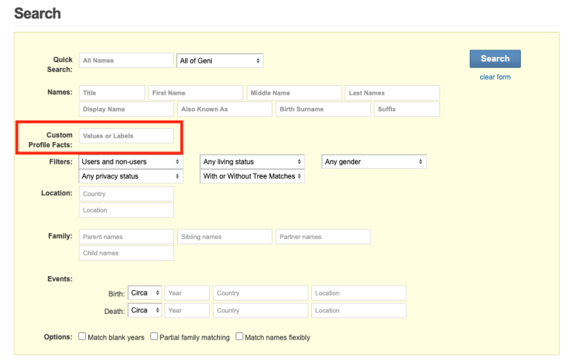This screenshot has width=569, height=362.
Task: Click the Birth Surname input field
Action: coord(323,110)
